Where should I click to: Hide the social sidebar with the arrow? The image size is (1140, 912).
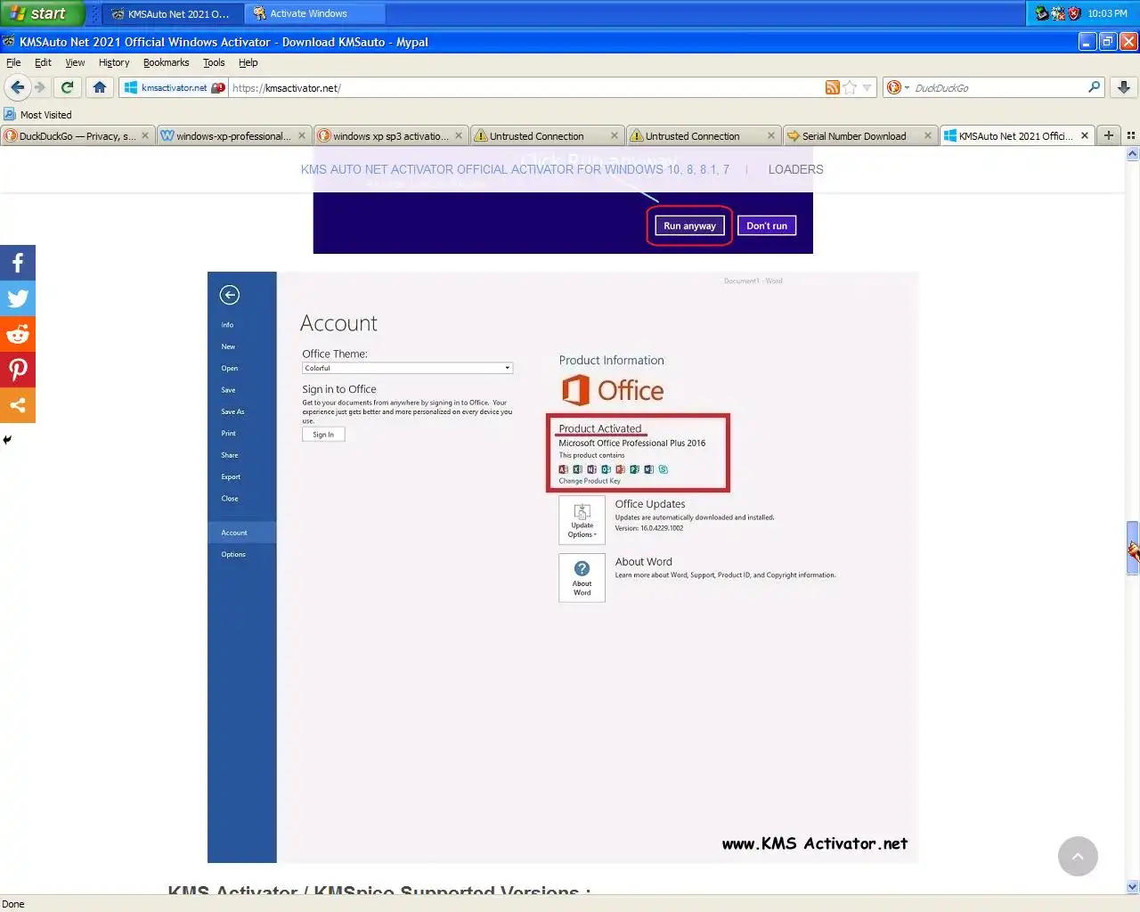pos(7,440)
